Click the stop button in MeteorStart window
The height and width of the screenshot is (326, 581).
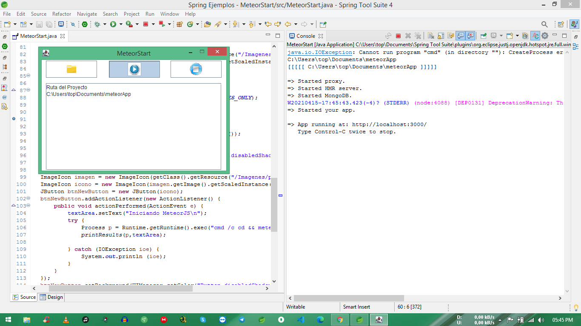(x=196, y=69)
